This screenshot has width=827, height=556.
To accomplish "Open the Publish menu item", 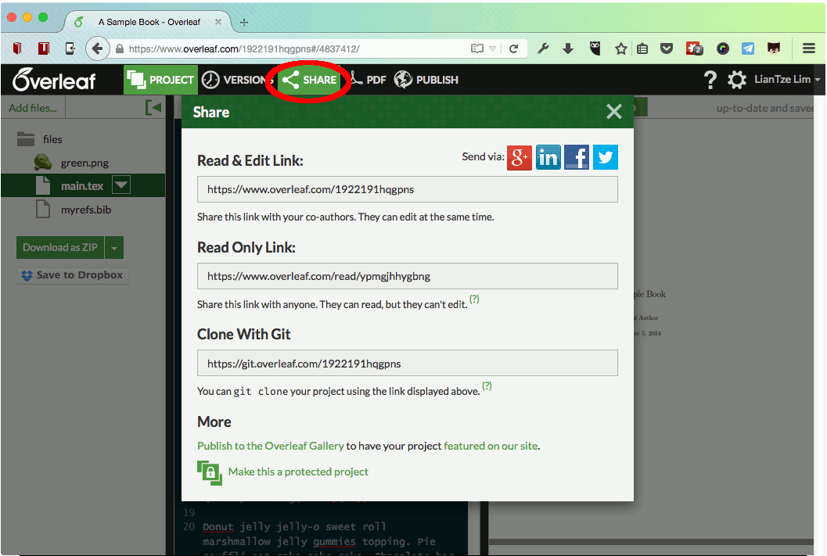I will click(x=426, y=80).
